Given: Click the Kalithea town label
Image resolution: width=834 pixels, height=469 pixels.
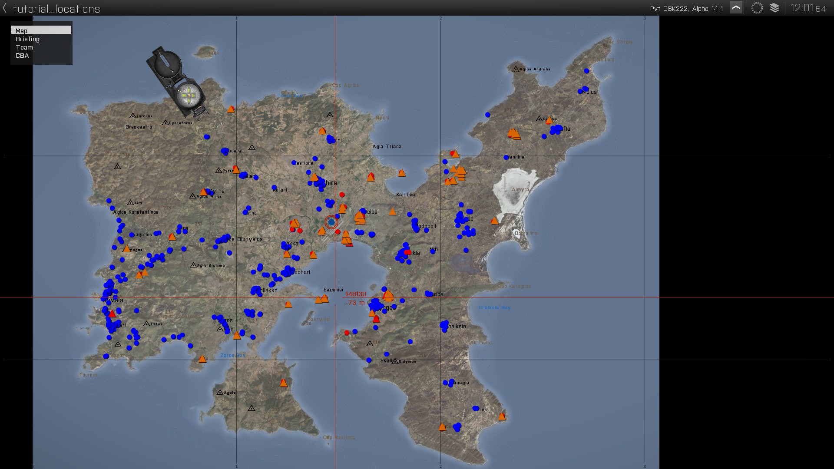Looking at the screenshot, I should click(405, 195).
